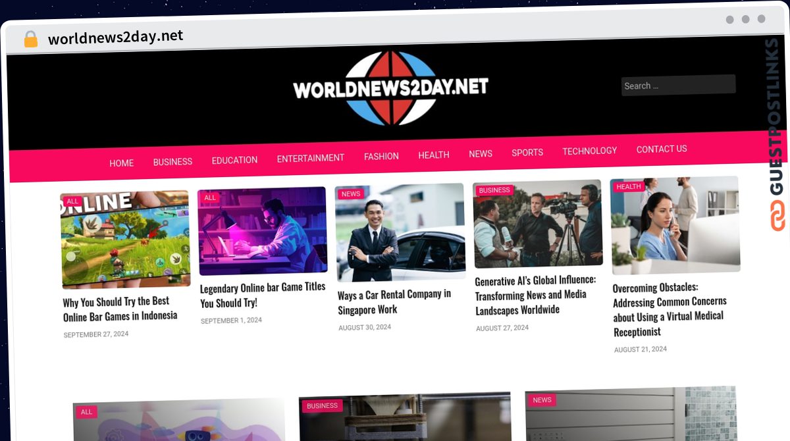
Task: Open the HEALTH menu item
Action: 434,155
